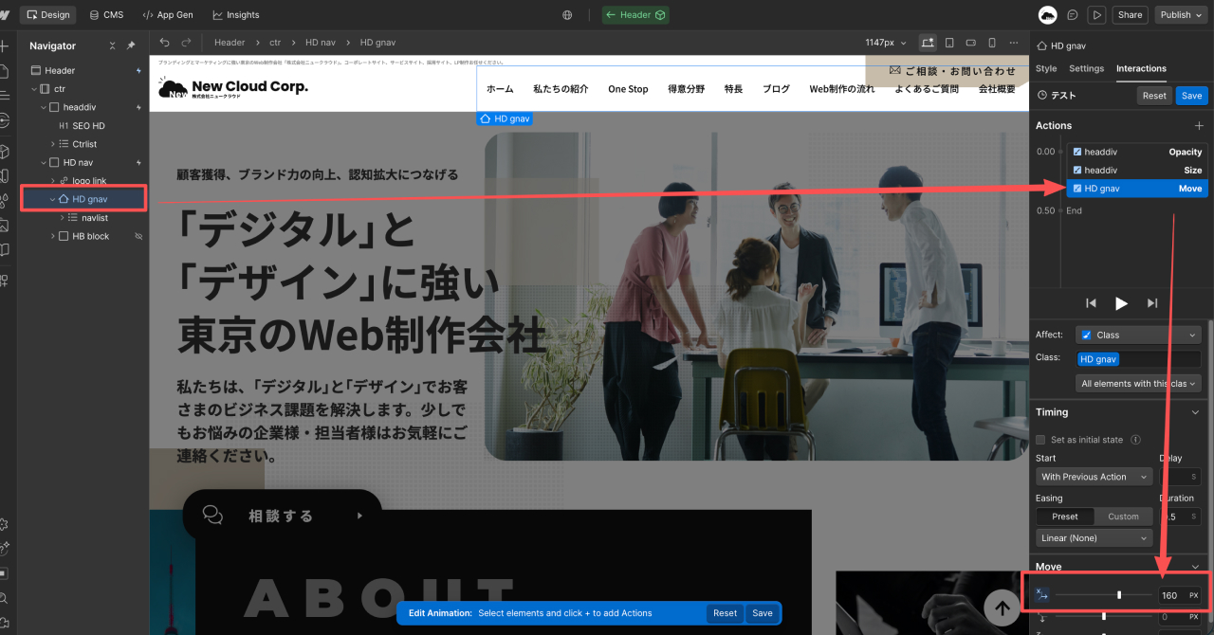Open the Linear (None) easing dropdown
This screenshot has height=635, width=1214.
[x=1094, y=538]
